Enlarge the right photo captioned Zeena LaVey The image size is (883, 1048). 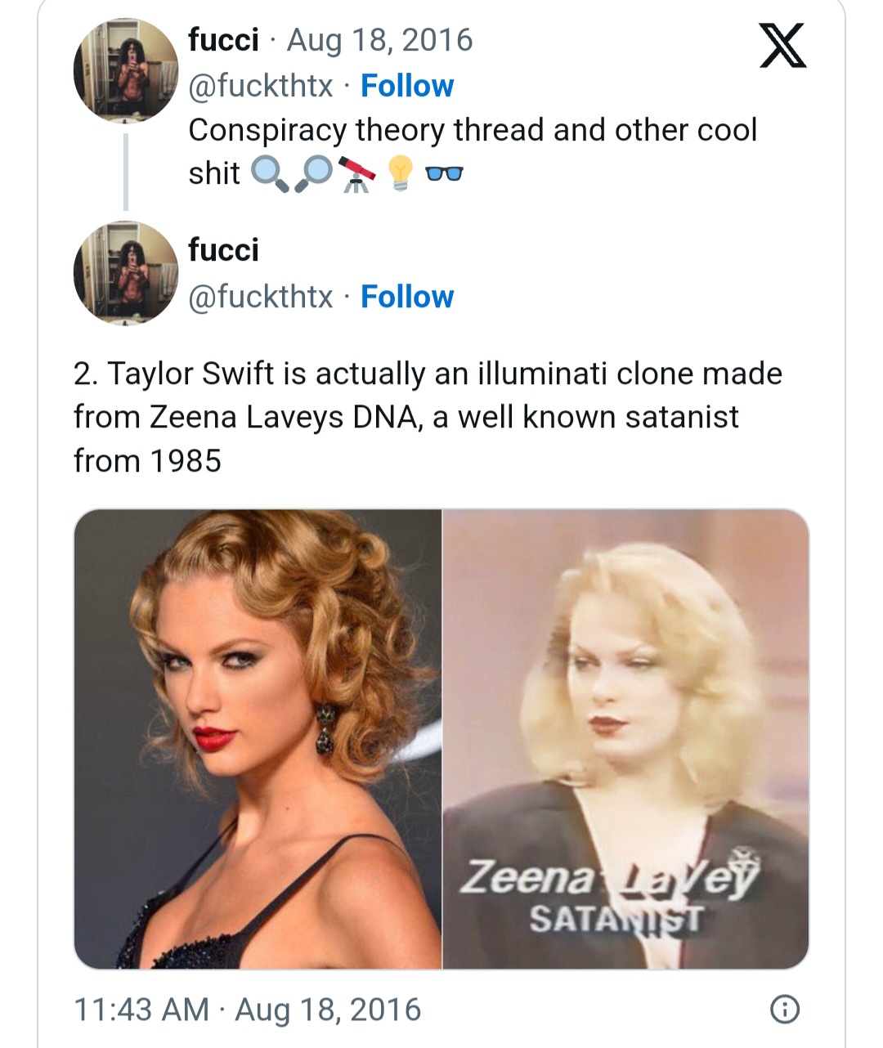tap(625, 738)
